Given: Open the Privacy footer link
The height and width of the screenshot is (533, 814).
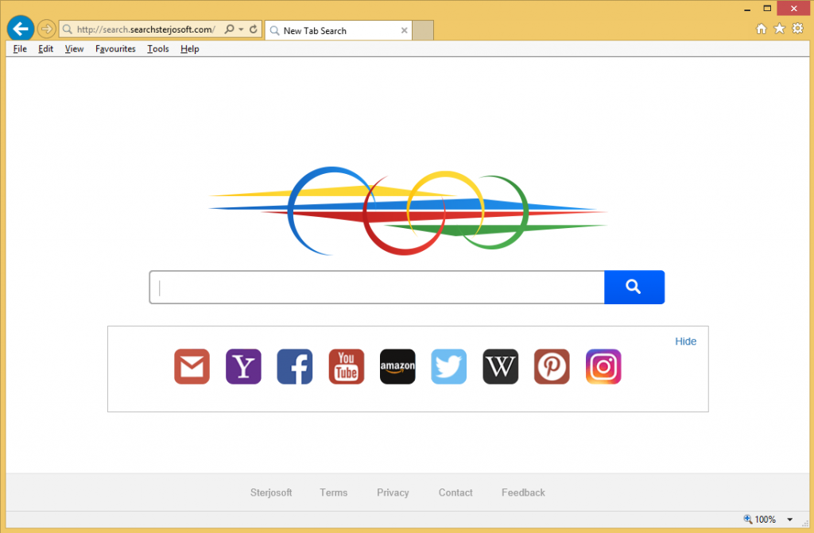Looking at the screenshot, I should (393, 492).
